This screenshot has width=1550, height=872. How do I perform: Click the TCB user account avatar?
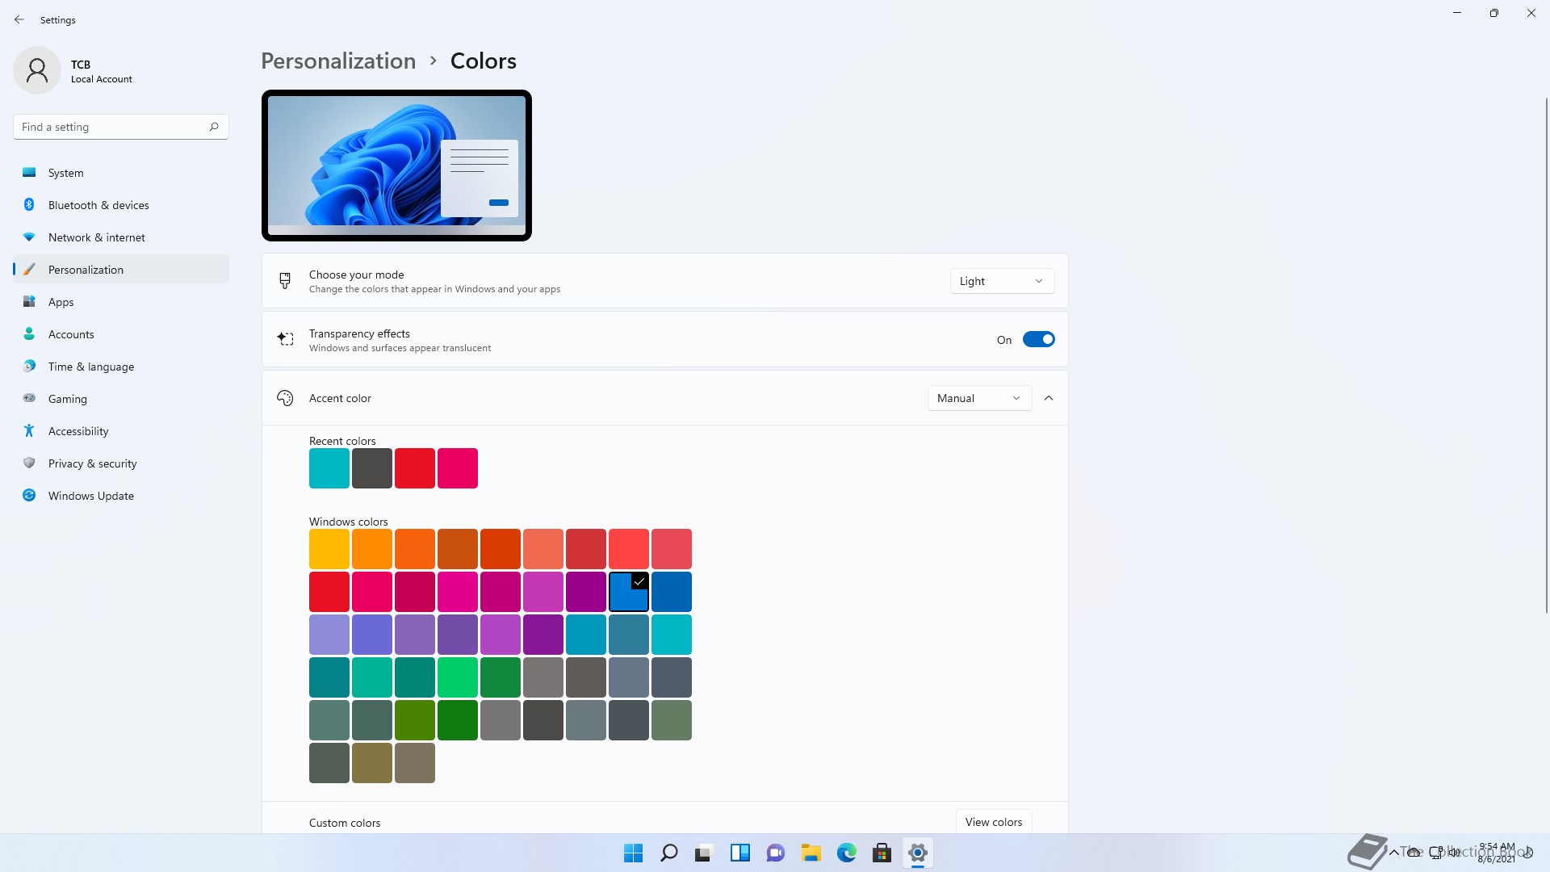(x=37, y=71)
